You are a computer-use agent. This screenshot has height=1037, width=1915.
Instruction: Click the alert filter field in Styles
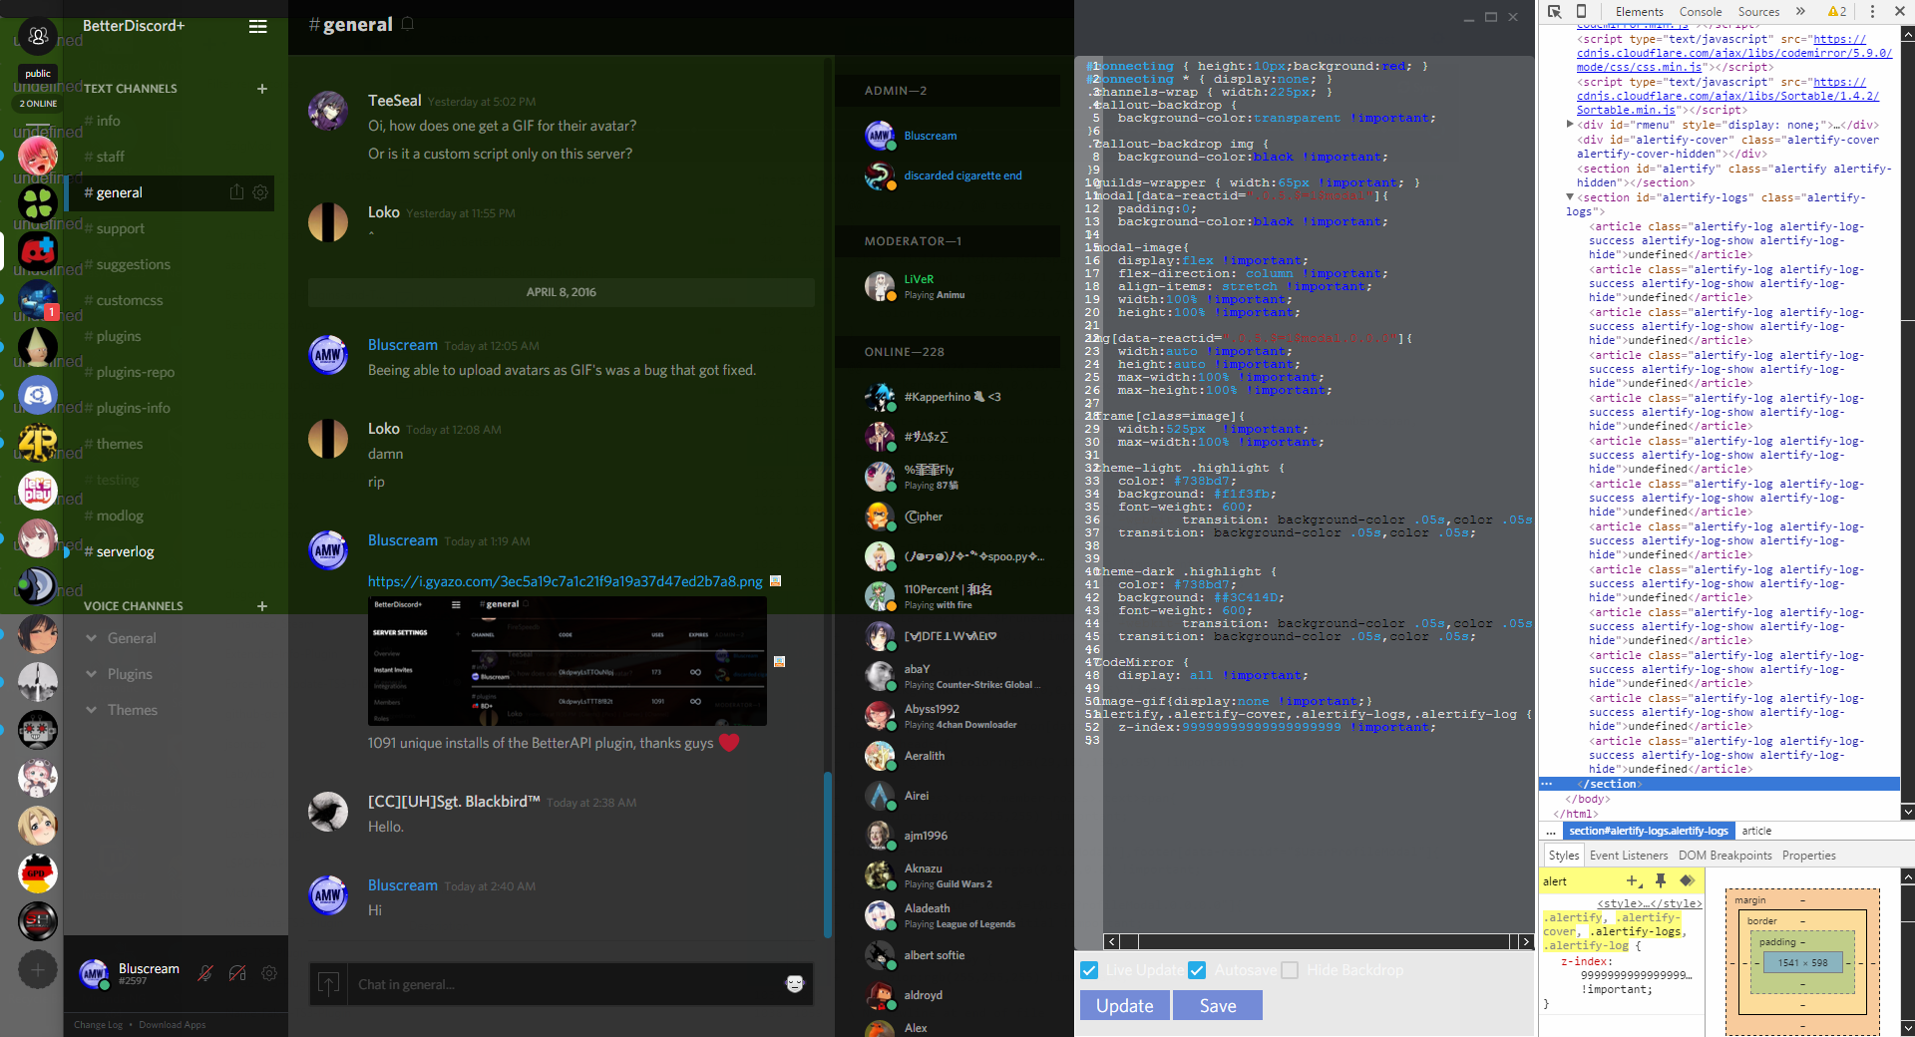pos(1579,881)
